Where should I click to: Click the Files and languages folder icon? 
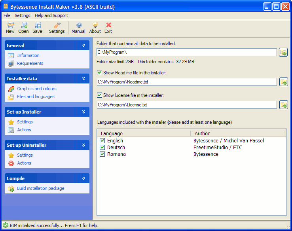click(x=11, y=97)
